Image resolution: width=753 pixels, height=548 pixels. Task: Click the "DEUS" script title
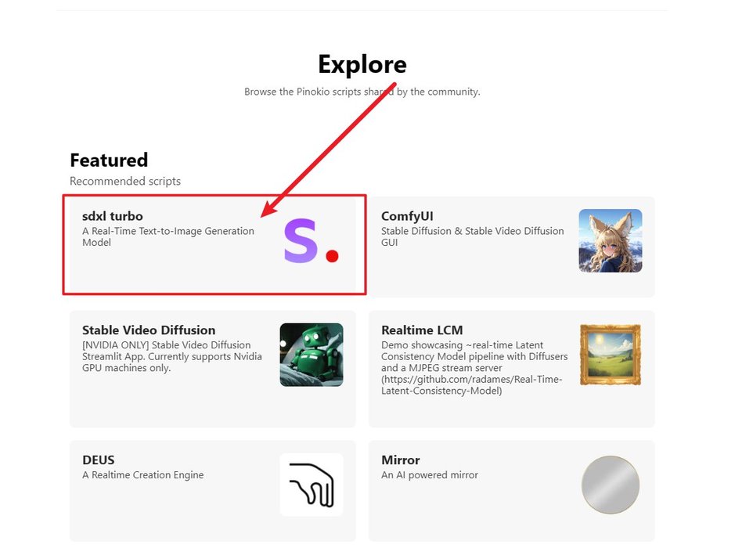coord(99,460)
